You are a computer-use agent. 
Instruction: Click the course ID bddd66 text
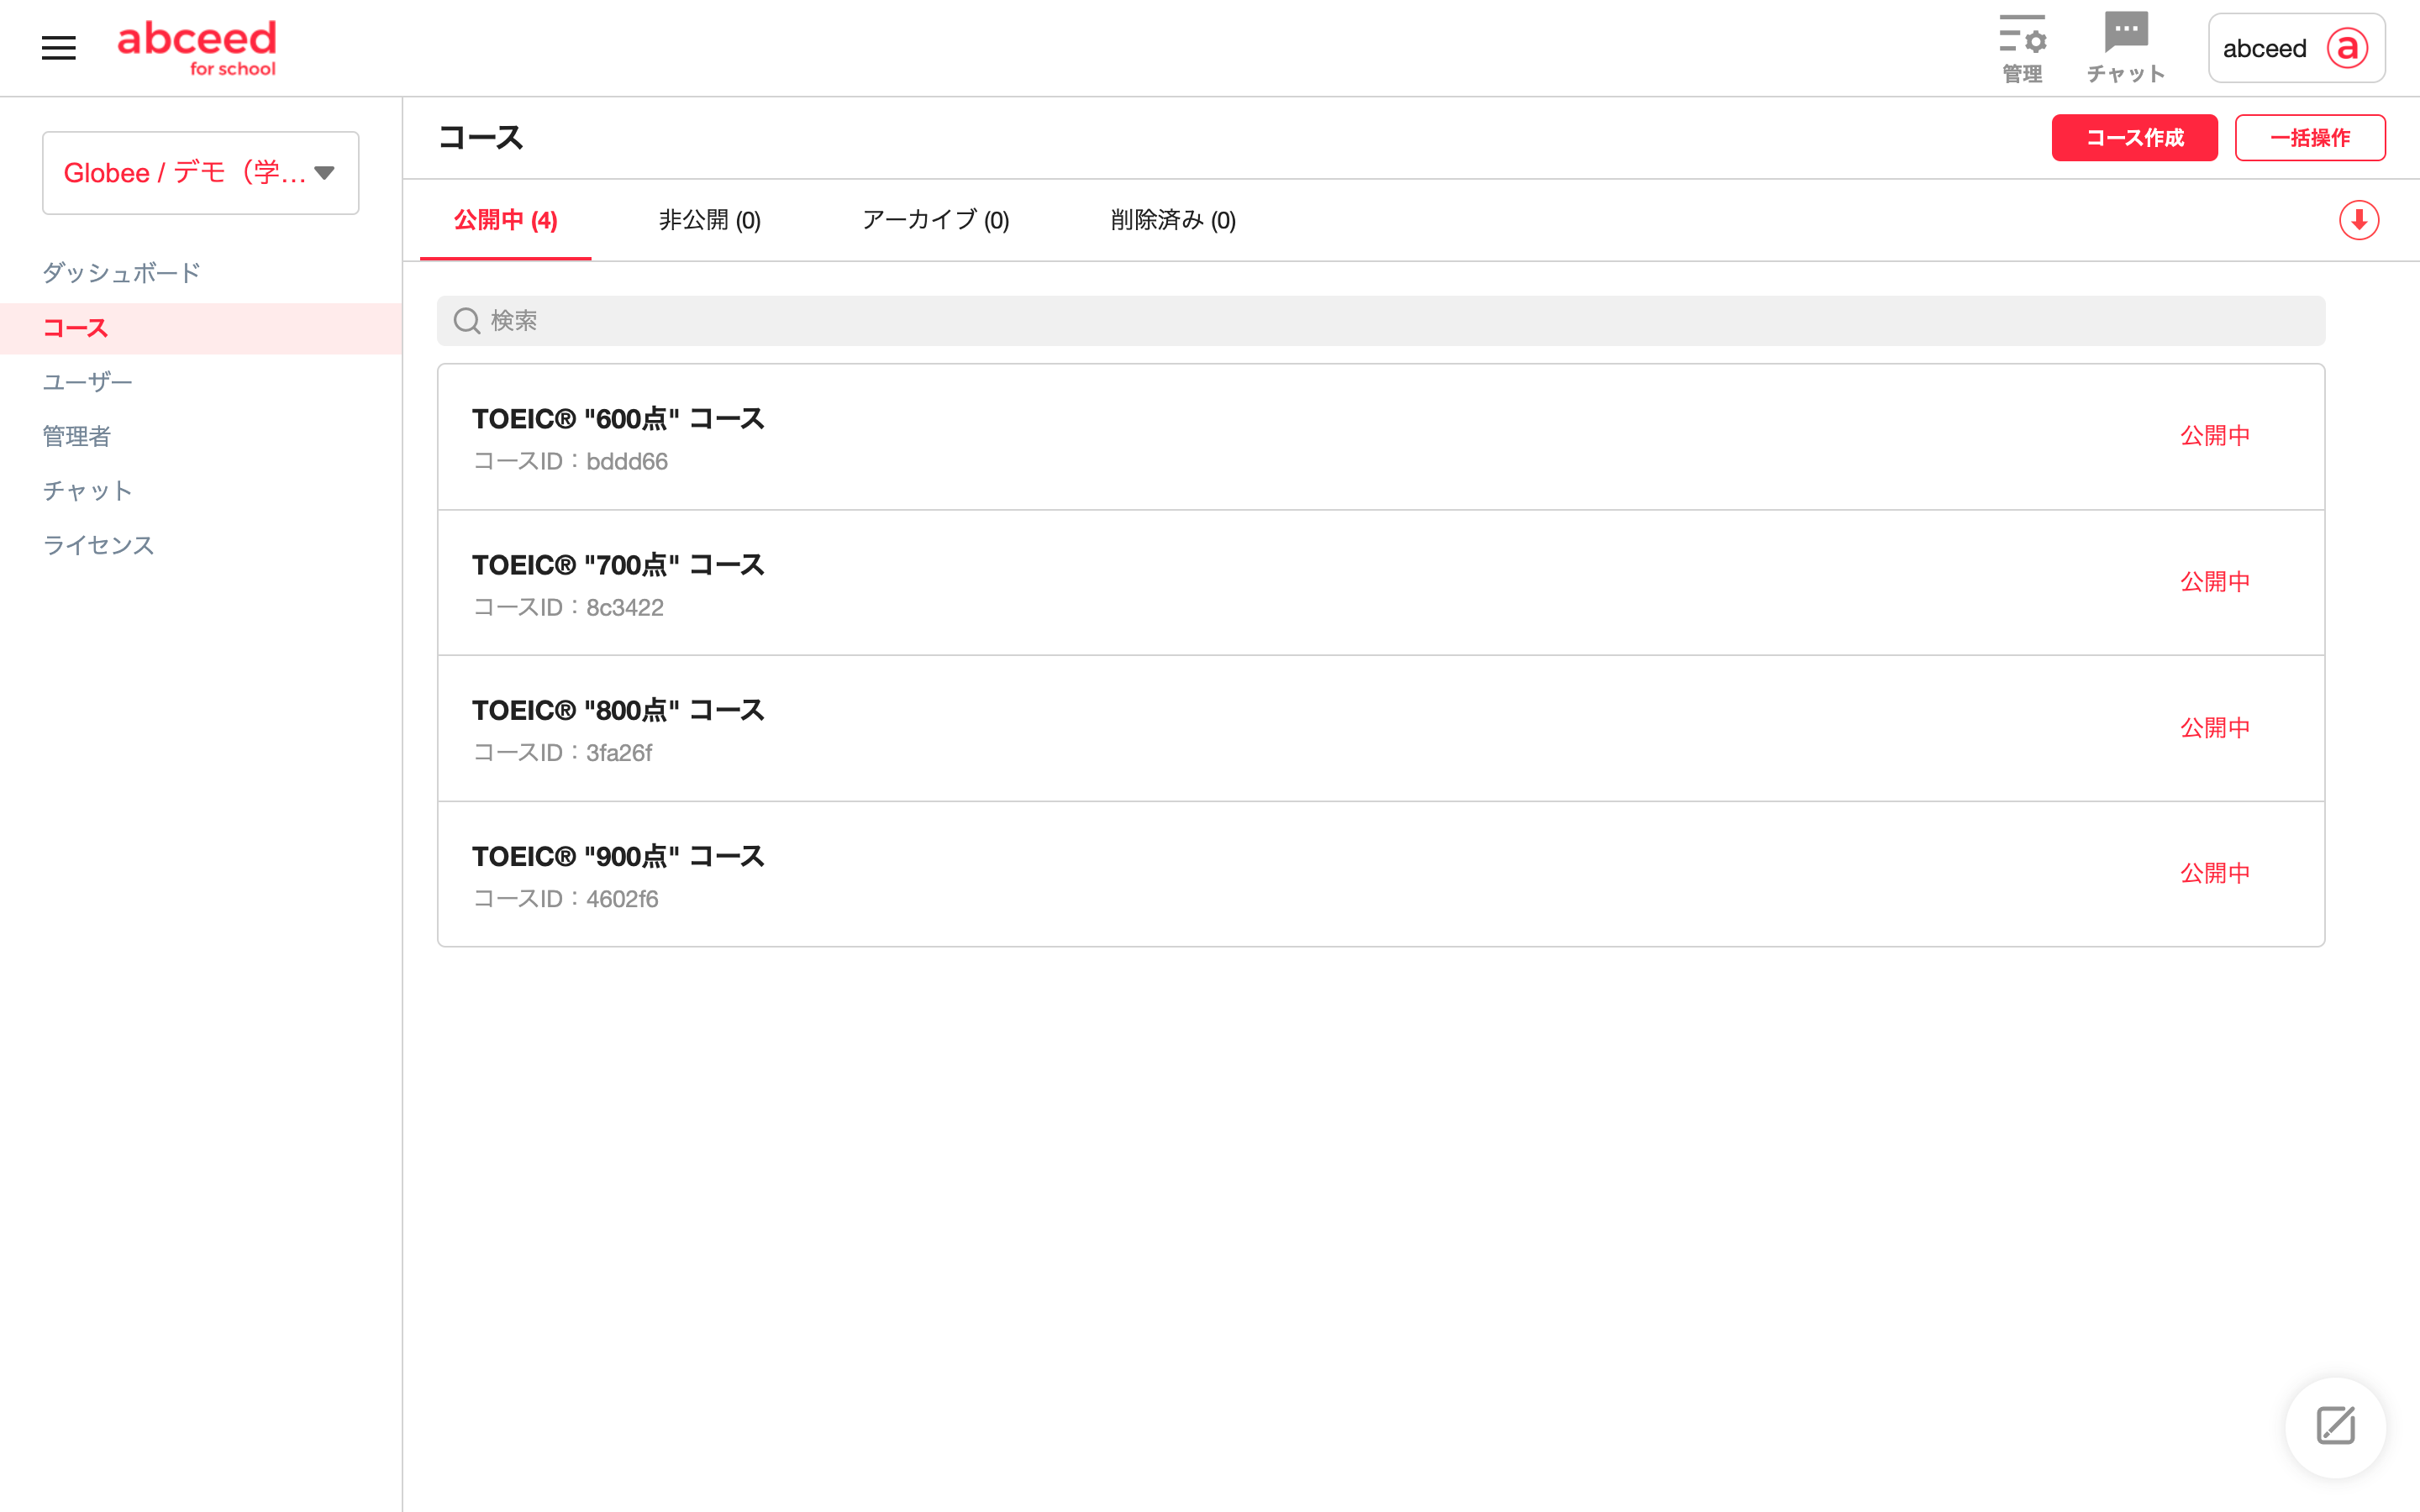tap(570, 461)
